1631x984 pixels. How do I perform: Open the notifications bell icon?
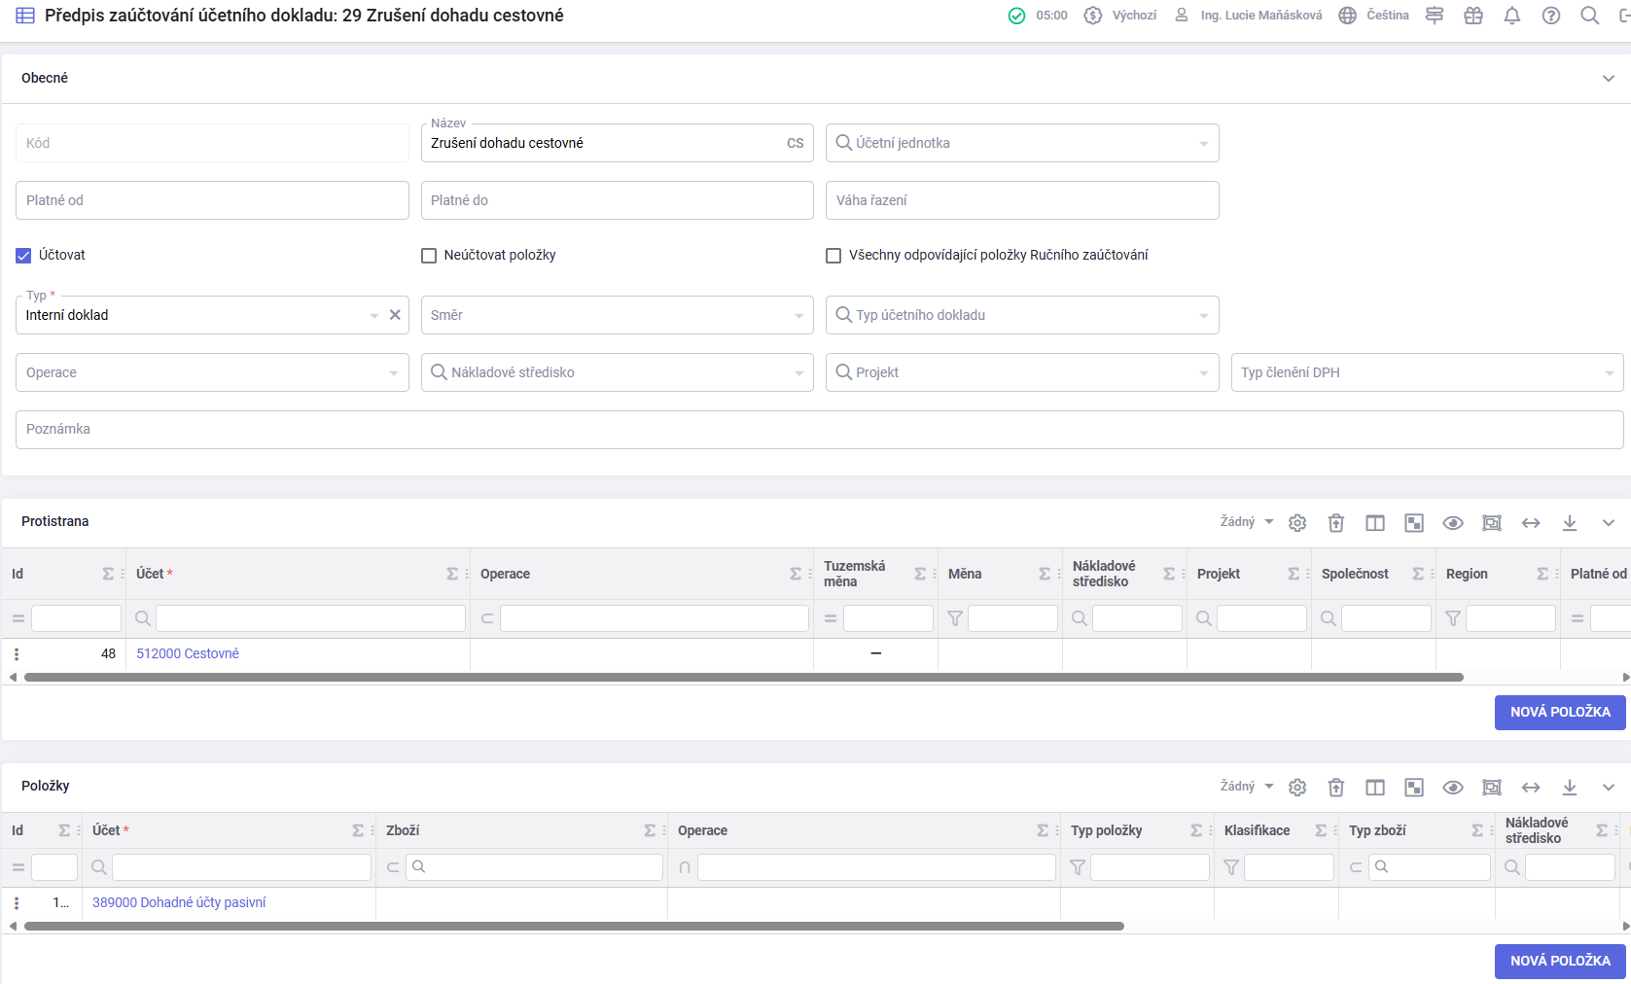click(1512, 16)
